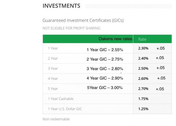Click the 2.30% rate value

(x=143, y=48)
